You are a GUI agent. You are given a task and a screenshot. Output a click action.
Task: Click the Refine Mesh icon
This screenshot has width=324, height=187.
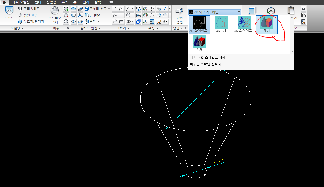click(x=66, y=21)
